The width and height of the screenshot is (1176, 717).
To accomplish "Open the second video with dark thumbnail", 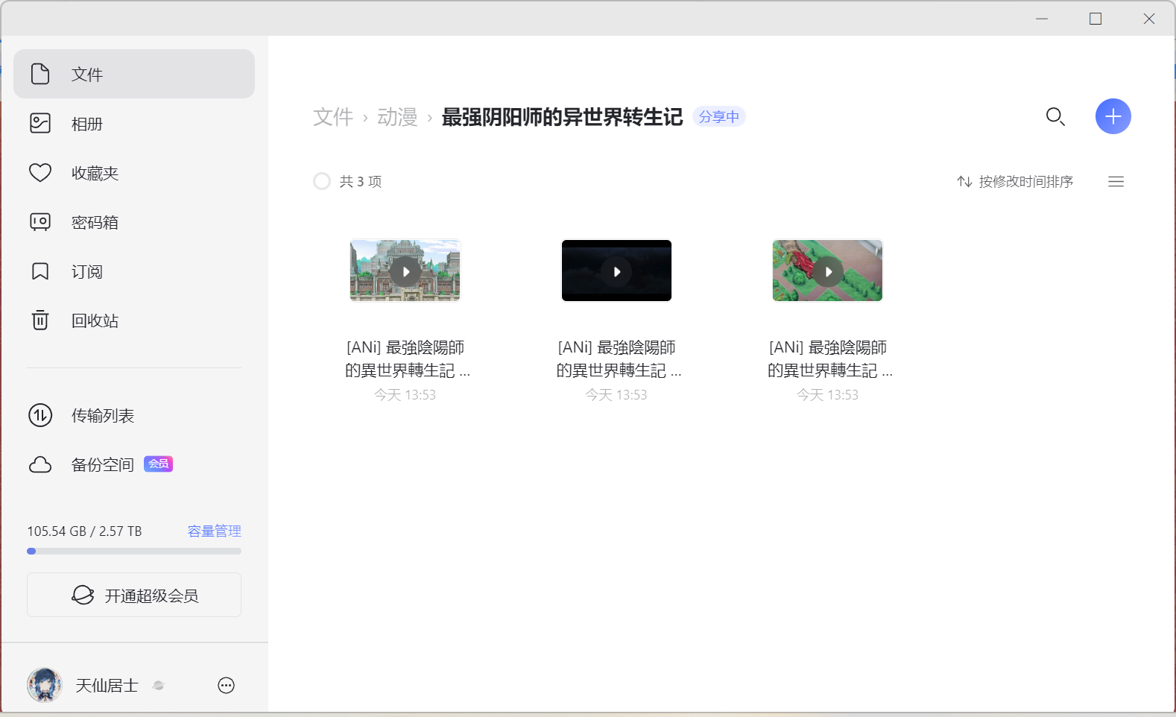I will pyautogui.click(x=616, y=271).
